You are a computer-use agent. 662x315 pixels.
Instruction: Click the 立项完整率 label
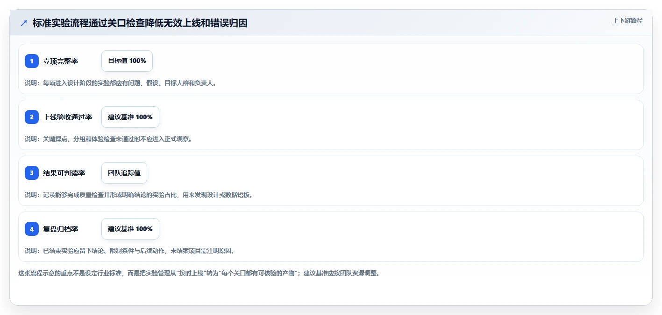tap(61, 61)
